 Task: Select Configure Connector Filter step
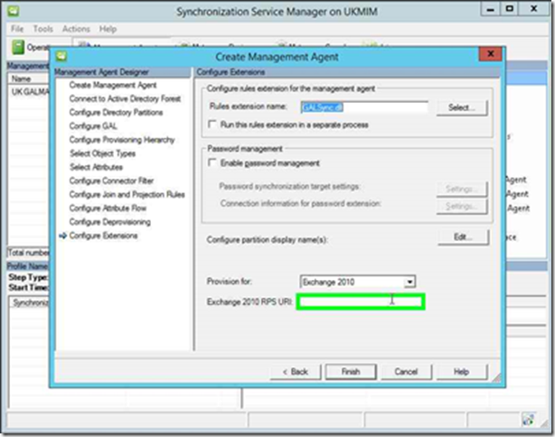pyautogui.click(x=111, y=181)
